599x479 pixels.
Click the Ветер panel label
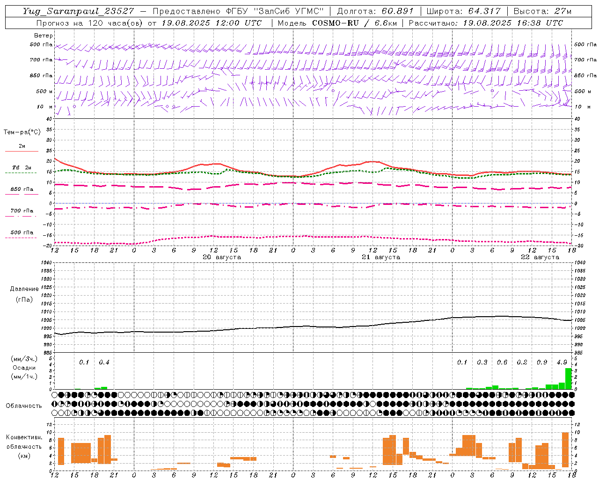(x=44, y=36)
